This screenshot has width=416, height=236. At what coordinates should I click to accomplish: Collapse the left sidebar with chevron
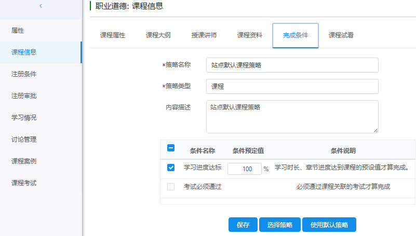tap(41, 6)
